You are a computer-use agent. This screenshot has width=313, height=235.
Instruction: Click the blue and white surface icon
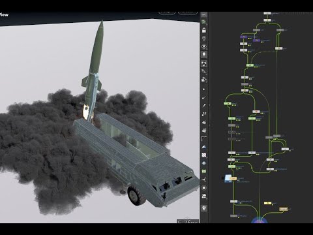coord(204,147)
